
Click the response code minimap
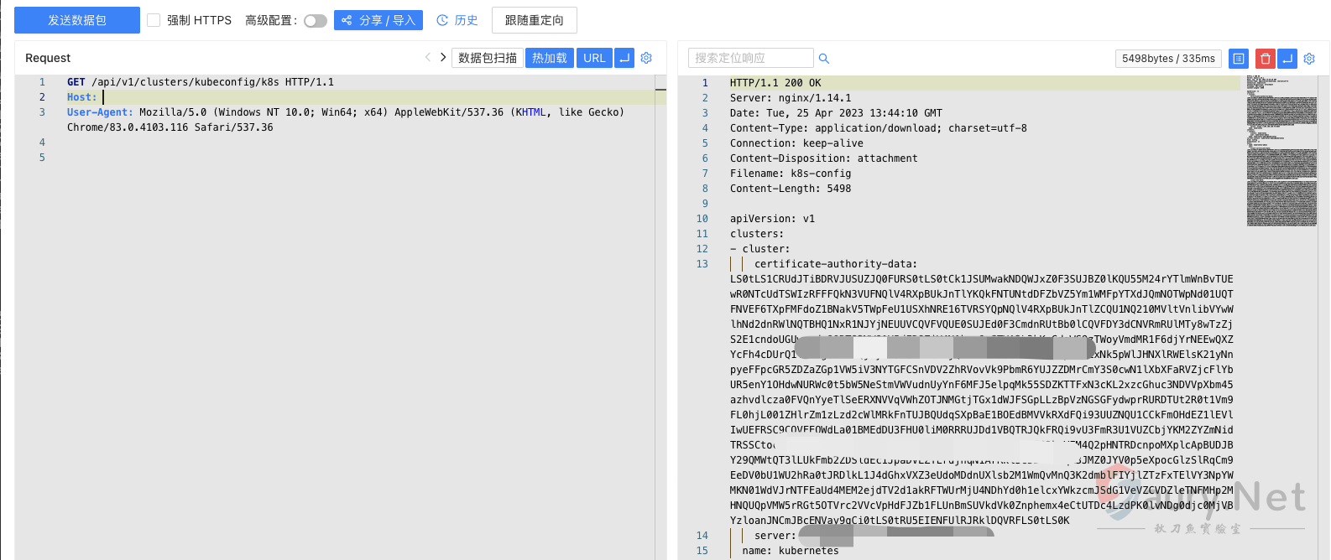pyautogui.click(x=1281, y=151)
